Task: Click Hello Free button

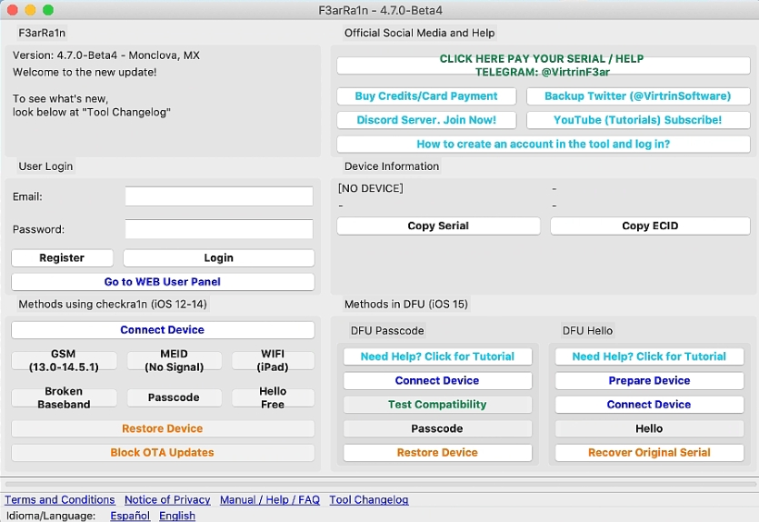Action: 273,397
